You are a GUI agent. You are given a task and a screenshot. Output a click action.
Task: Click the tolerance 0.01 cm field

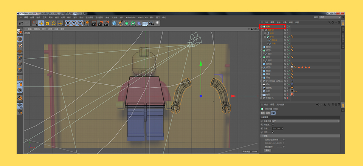coord(277,128)
